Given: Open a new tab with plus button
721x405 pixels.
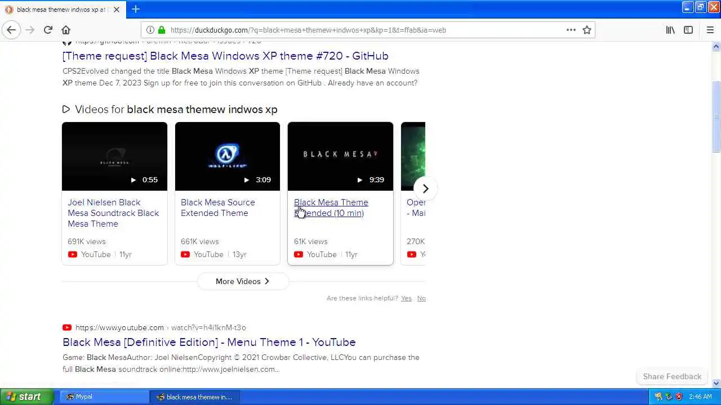Looking at the screenshot, I should click(x=136, y=9).
